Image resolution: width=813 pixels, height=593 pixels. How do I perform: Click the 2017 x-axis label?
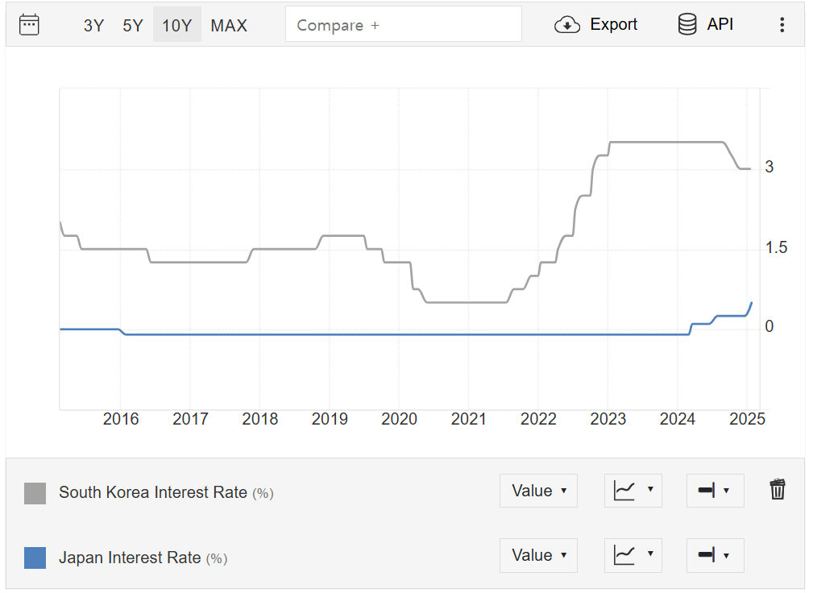coord(190,419)
